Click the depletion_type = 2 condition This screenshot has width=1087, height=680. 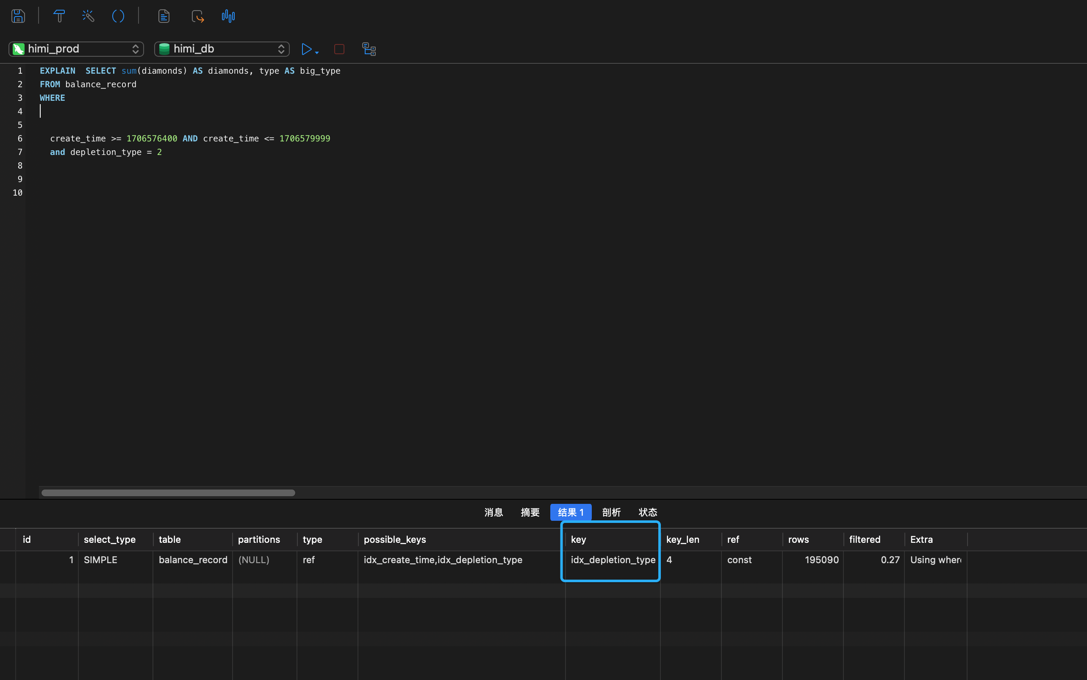[116, 152]
